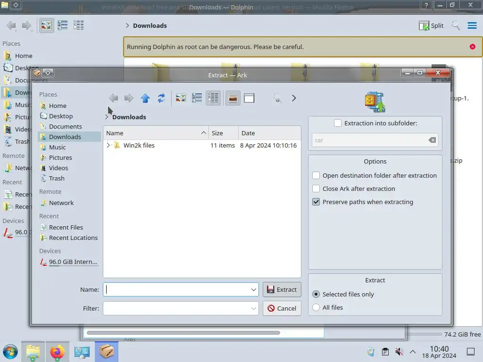Sort file list by Date column

tap(269, 133)
